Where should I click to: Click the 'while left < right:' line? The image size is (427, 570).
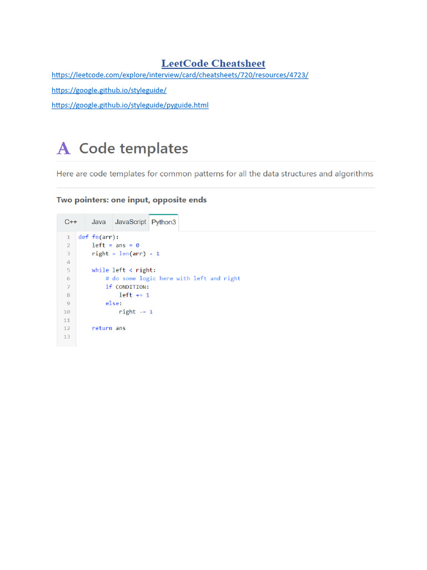coord(122,270)
